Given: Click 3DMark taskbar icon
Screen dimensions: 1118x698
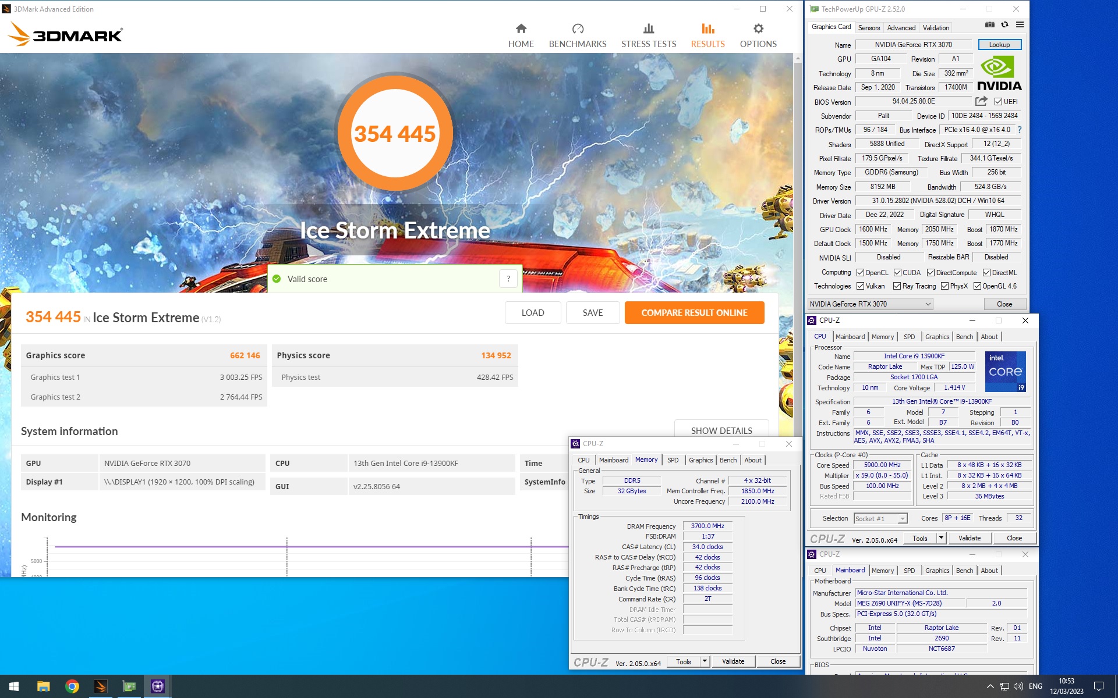Looking at the screenshot, I should (100, 686).
